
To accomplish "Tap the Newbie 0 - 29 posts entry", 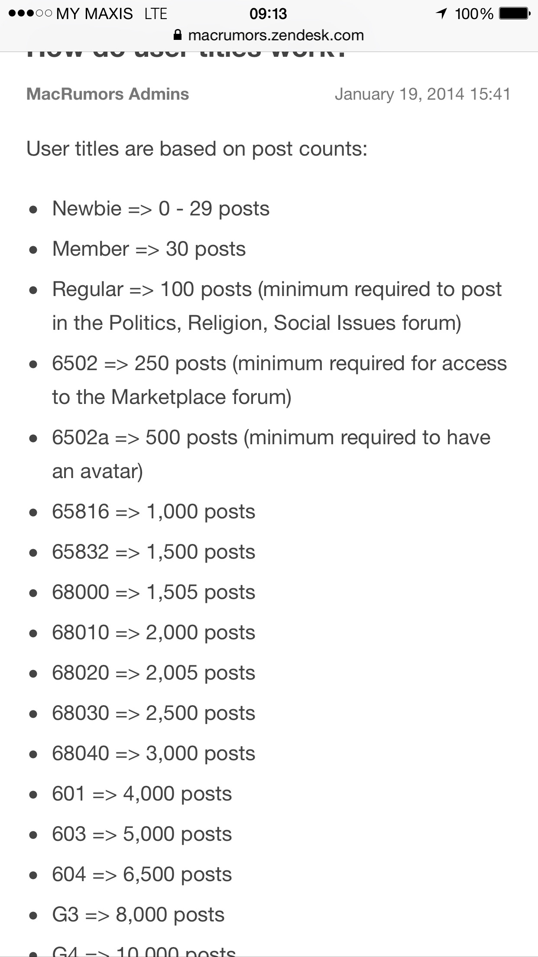I will [x=161, y=208].
